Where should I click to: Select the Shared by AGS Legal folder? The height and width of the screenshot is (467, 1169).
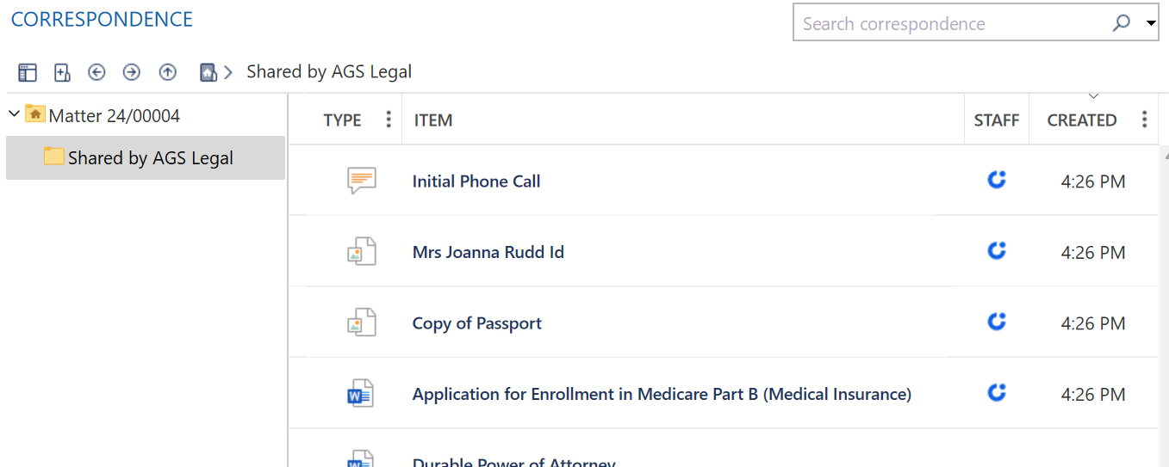150,158
